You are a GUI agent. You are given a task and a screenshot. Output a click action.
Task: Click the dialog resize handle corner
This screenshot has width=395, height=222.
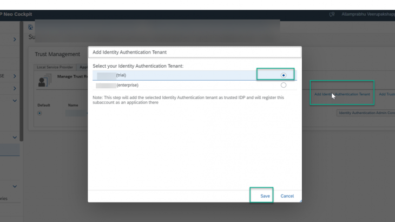300,200
